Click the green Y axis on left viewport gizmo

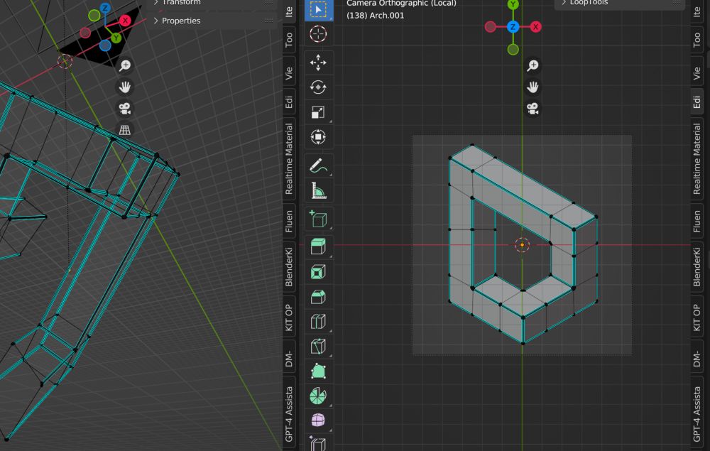(x=116, y=38)
